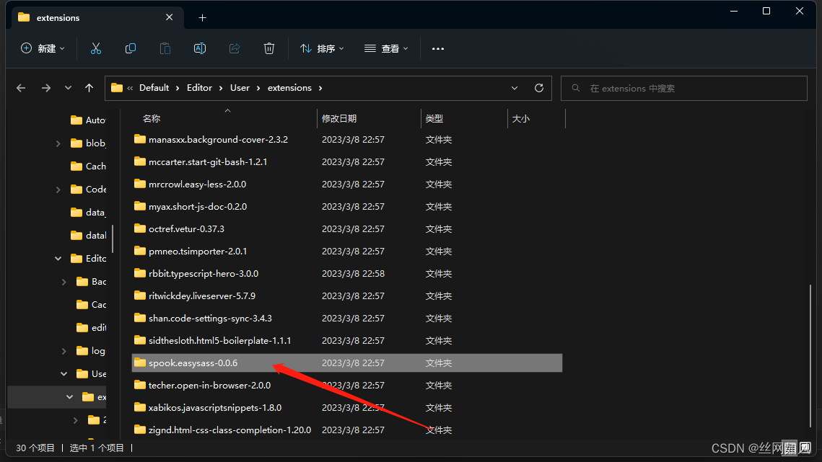Expand the 排序 sort dropdown
The height and width of the screenshot is (462, 822).
(322, 48)
